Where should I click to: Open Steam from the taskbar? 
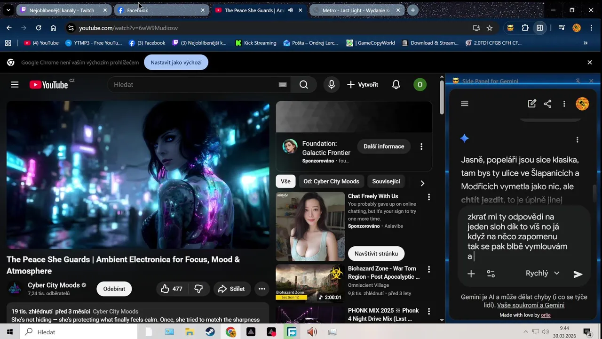tap(210, 332)
